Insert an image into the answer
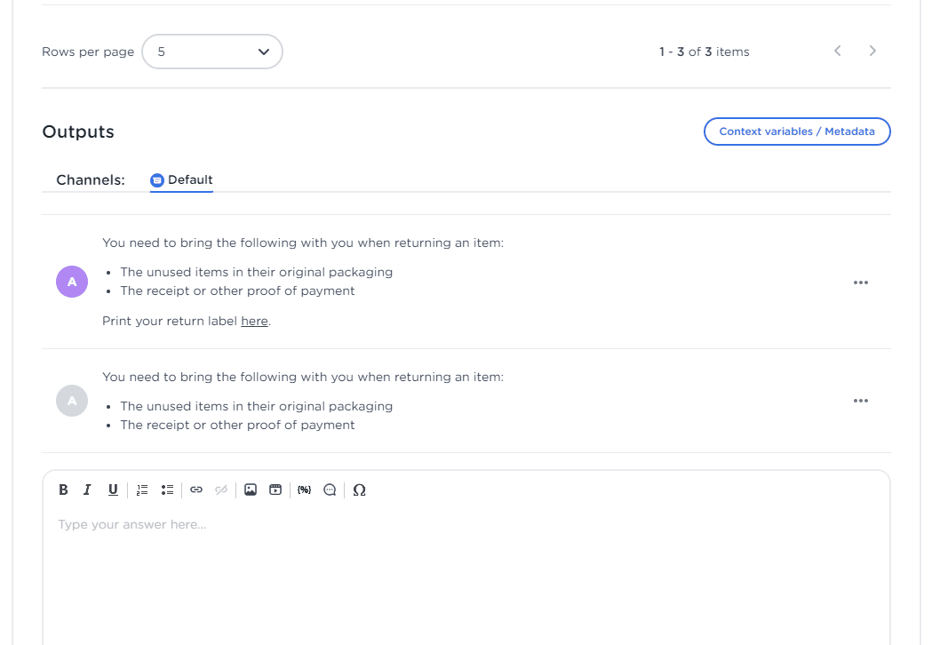The width and height of the screenshot is (940, 645). point(251,490)
